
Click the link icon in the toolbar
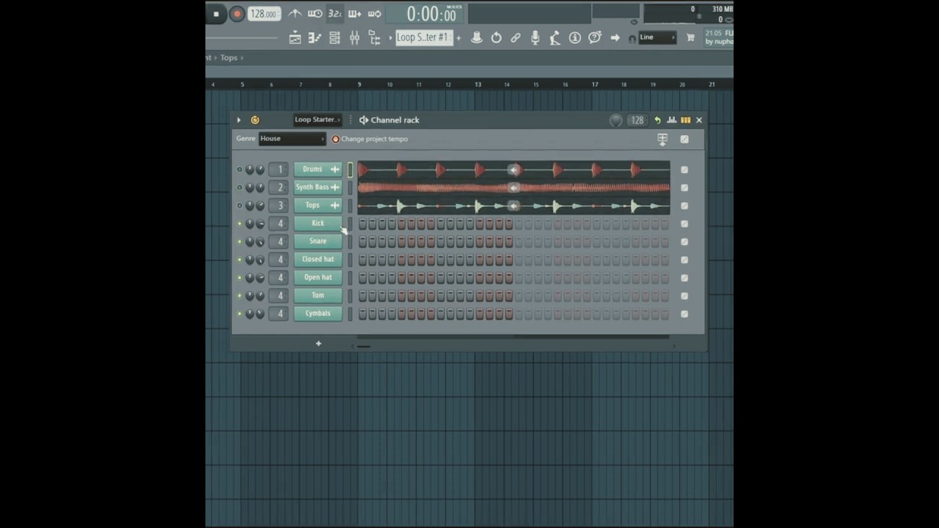click(x=516, y=38)
